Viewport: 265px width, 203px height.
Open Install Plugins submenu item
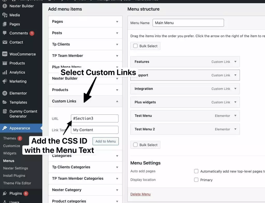point(14,176)
